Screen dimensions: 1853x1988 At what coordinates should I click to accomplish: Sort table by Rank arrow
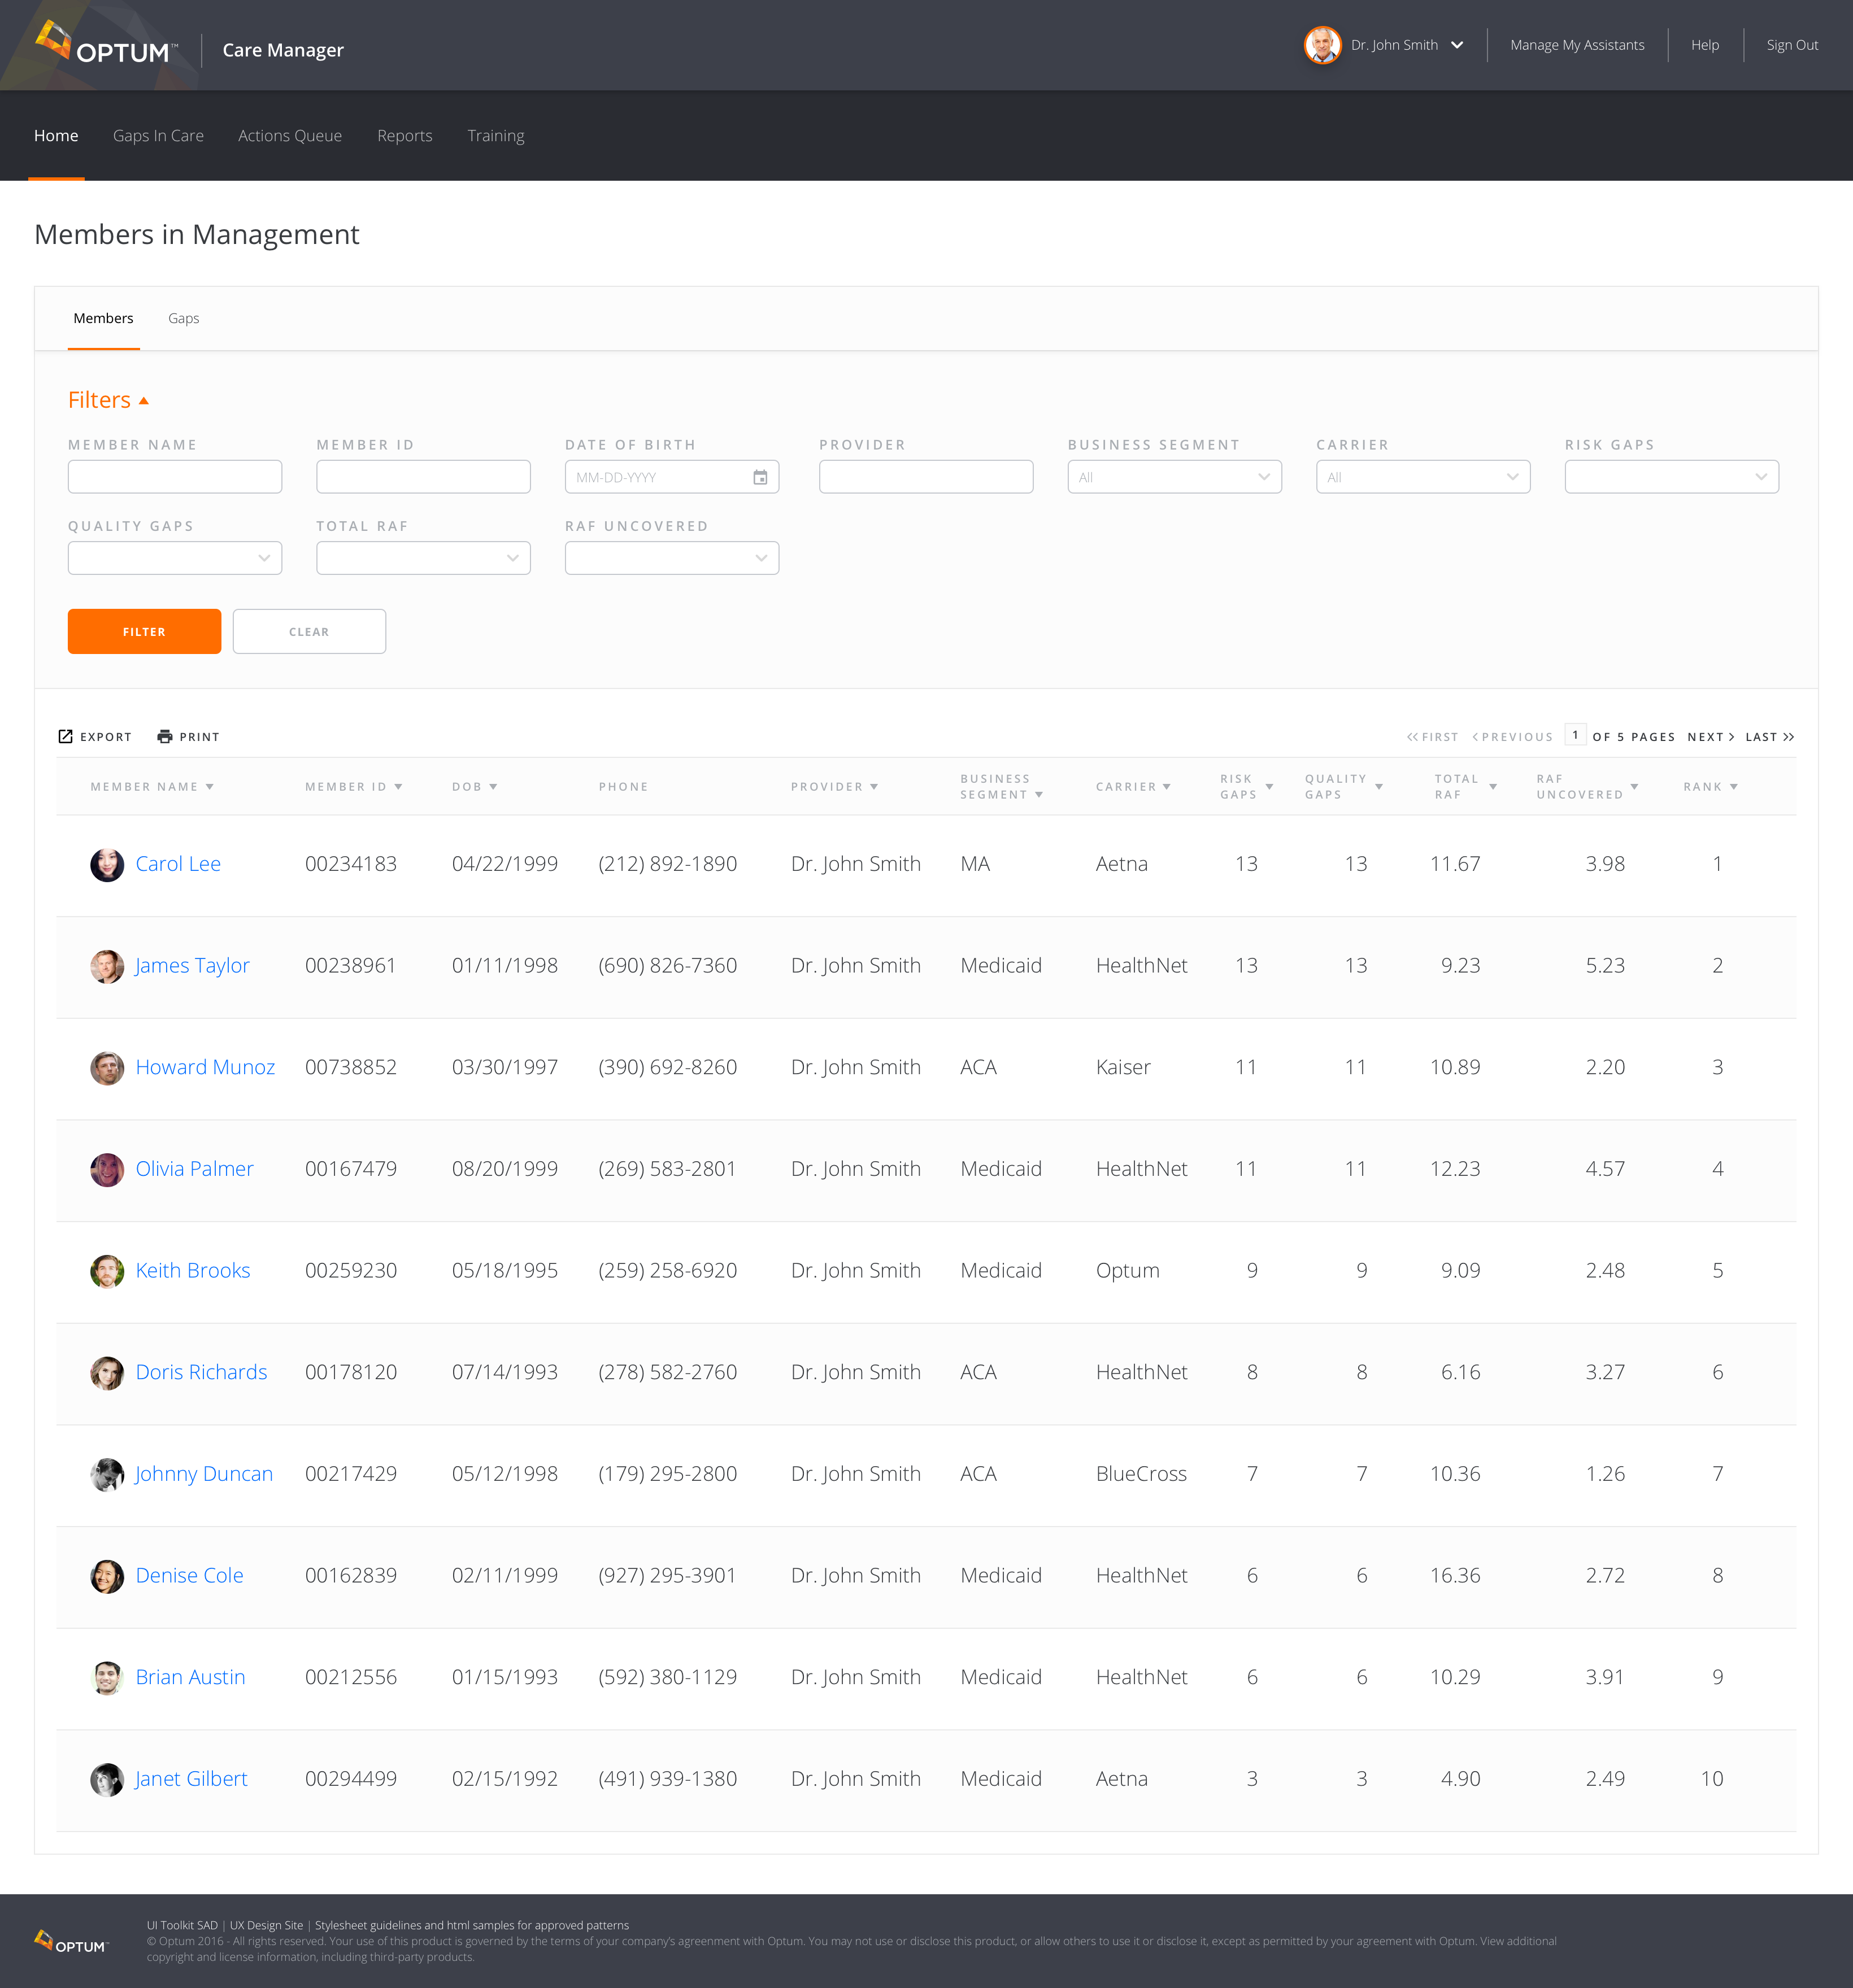1734,787
